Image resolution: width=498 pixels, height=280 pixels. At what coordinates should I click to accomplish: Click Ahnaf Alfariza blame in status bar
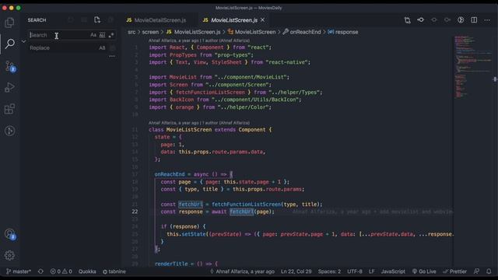[242, 271]
